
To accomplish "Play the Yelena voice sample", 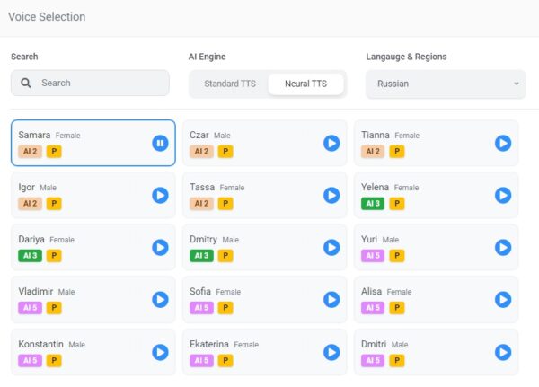I will (503, 195).
